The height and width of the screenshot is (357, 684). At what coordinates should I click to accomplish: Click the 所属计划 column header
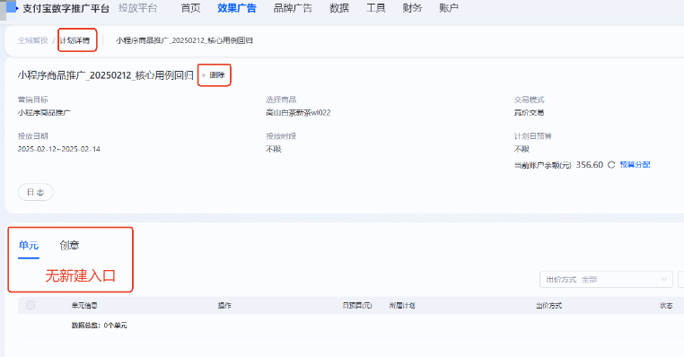click(402, 306)
